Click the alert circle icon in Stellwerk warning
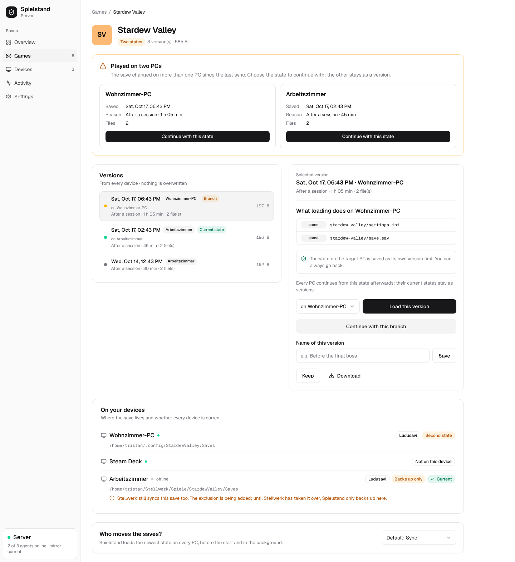 [112, 498]
